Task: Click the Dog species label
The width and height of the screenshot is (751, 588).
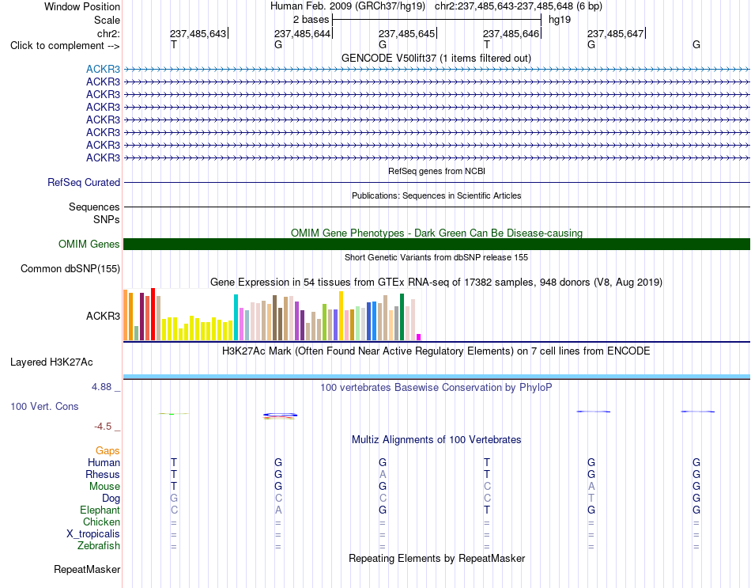Action: click(x=111, y=499)
